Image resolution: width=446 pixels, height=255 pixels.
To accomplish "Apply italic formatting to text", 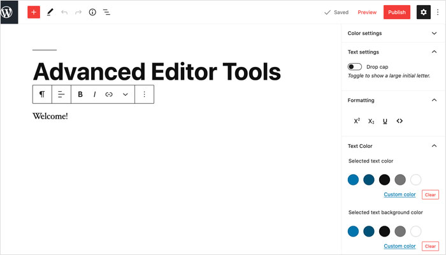I will [x=94, y=94].
